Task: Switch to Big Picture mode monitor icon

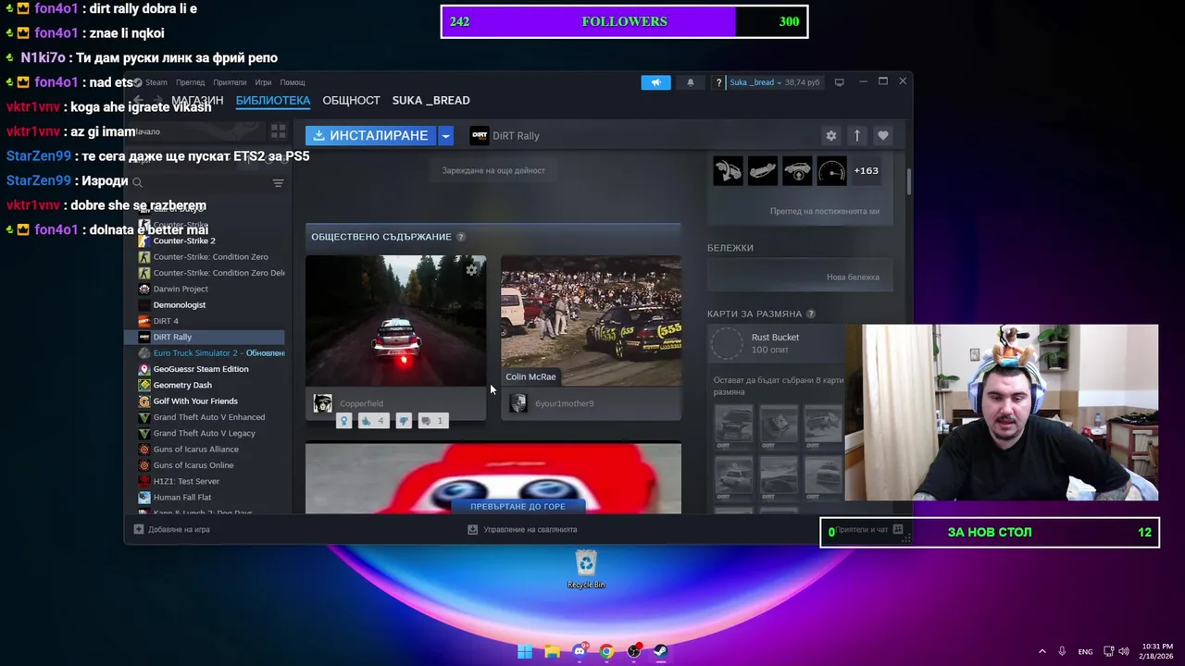Action: (x=839, y=82)
